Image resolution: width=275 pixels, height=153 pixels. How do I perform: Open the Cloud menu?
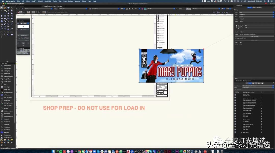pyautogui.click(x=84, y=1)
